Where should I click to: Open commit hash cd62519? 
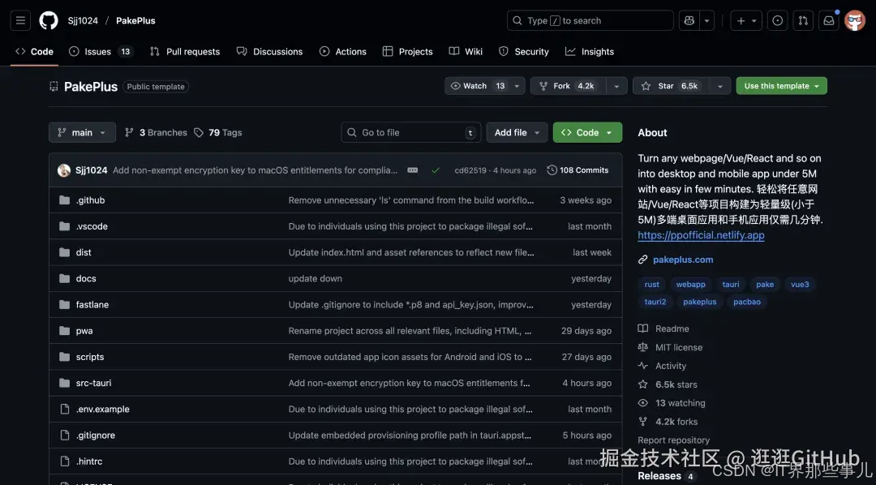tap(470, 170)
